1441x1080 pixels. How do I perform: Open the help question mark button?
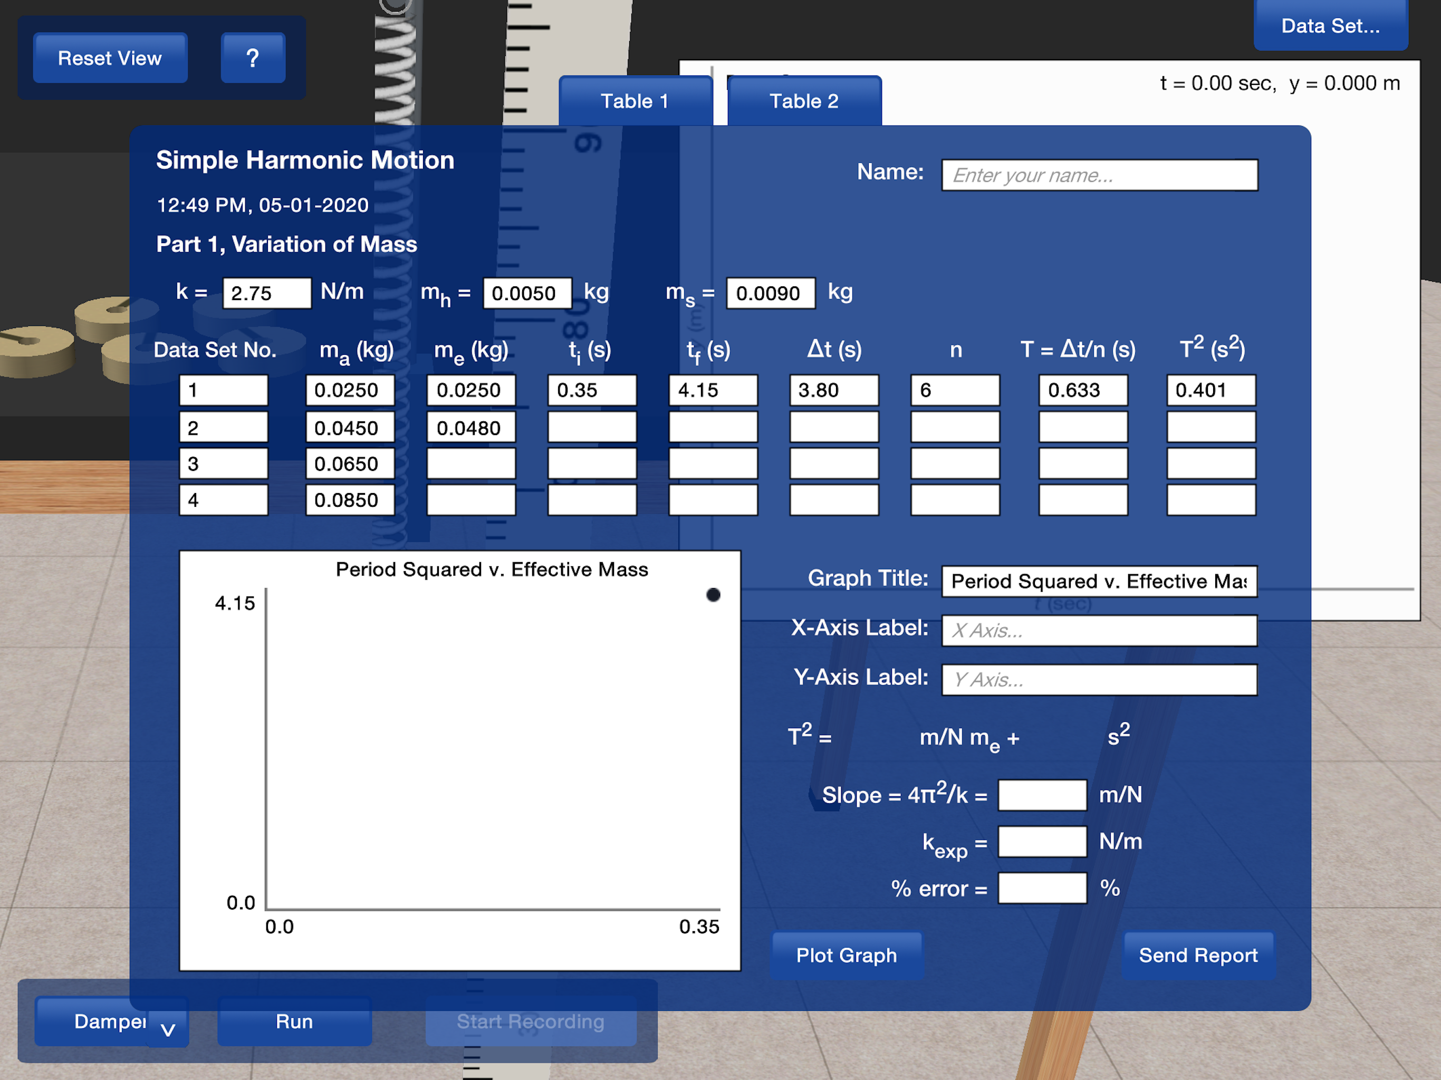click(253, 58)
